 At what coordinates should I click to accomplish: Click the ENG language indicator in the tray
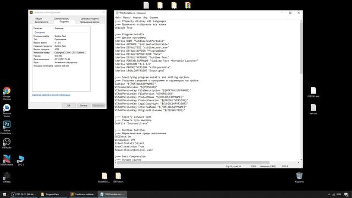339,194
